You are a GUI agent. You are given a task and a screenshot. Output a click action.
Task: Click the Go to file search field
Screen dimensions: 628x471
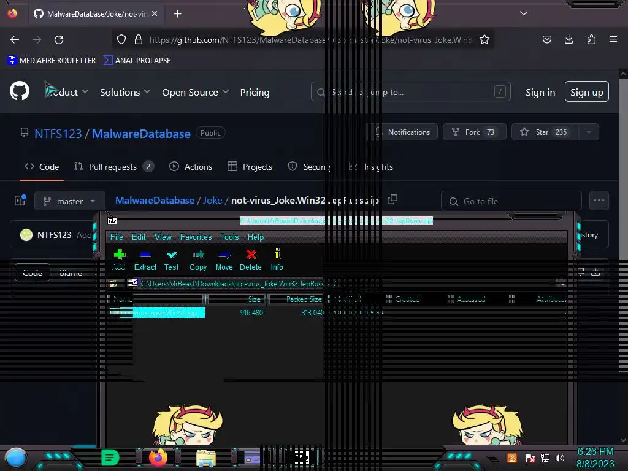(511, 201)
